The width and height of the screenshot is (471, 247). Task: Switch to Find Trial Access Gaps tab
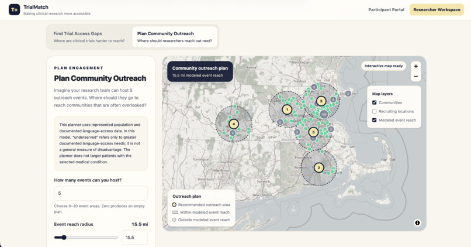[89, 37]
